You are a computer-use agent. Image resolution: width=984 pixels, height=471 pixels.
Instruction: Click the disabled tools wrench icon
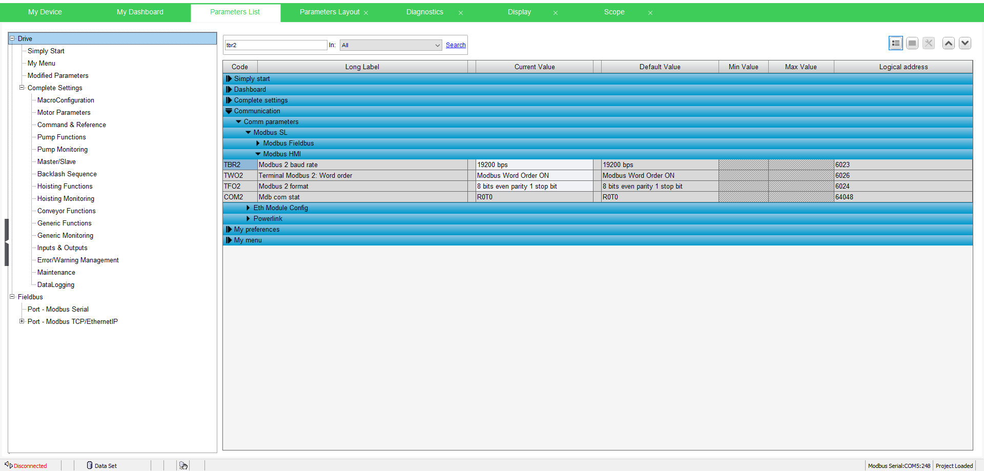(929, 44)
